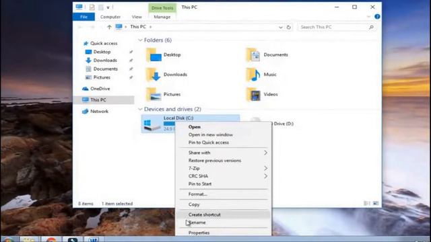
Task: Click This PC in the address bar
Action: tap(138, 27)
